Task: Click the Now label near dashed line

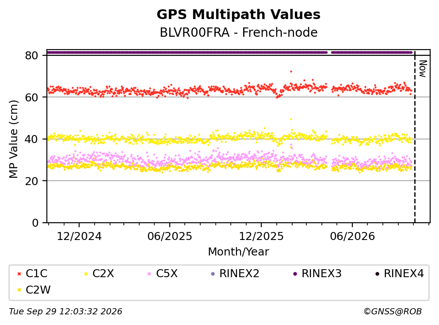Action: tap(423, 69)
